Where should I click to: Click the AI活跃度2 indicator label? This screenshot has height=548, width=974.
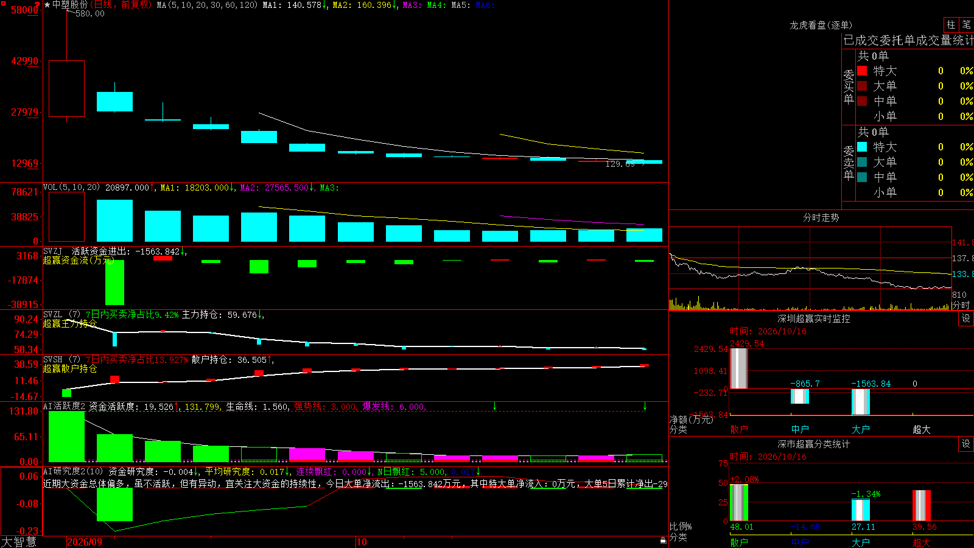65,406
